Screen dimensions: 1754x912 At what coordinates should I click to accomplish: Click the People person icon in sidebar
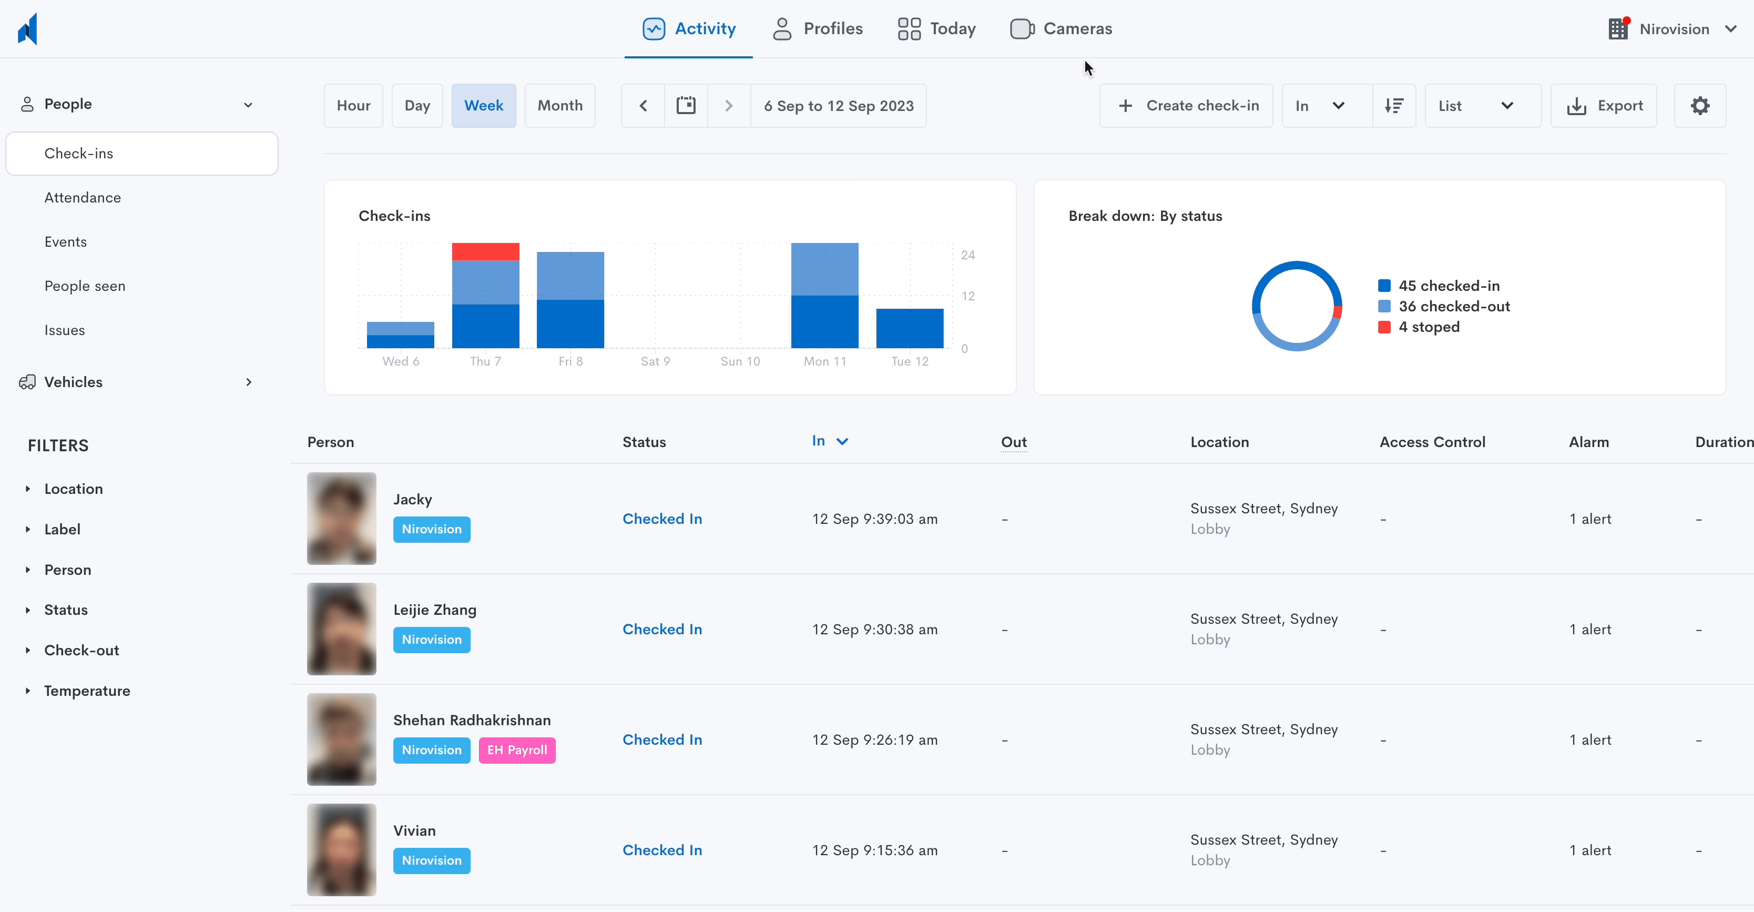pyautogui.click(x=27, y=104)
